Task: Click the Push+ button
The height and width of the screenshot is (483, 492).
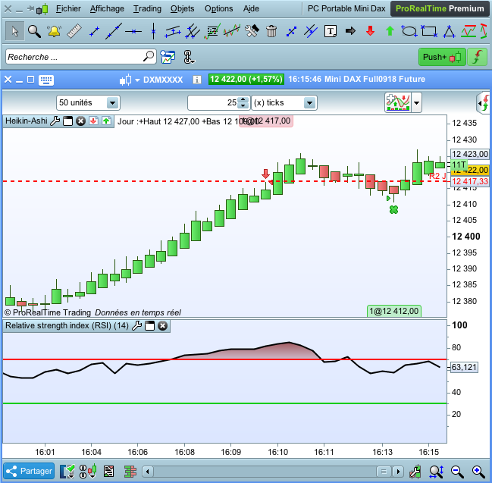Action: (442, 57)
